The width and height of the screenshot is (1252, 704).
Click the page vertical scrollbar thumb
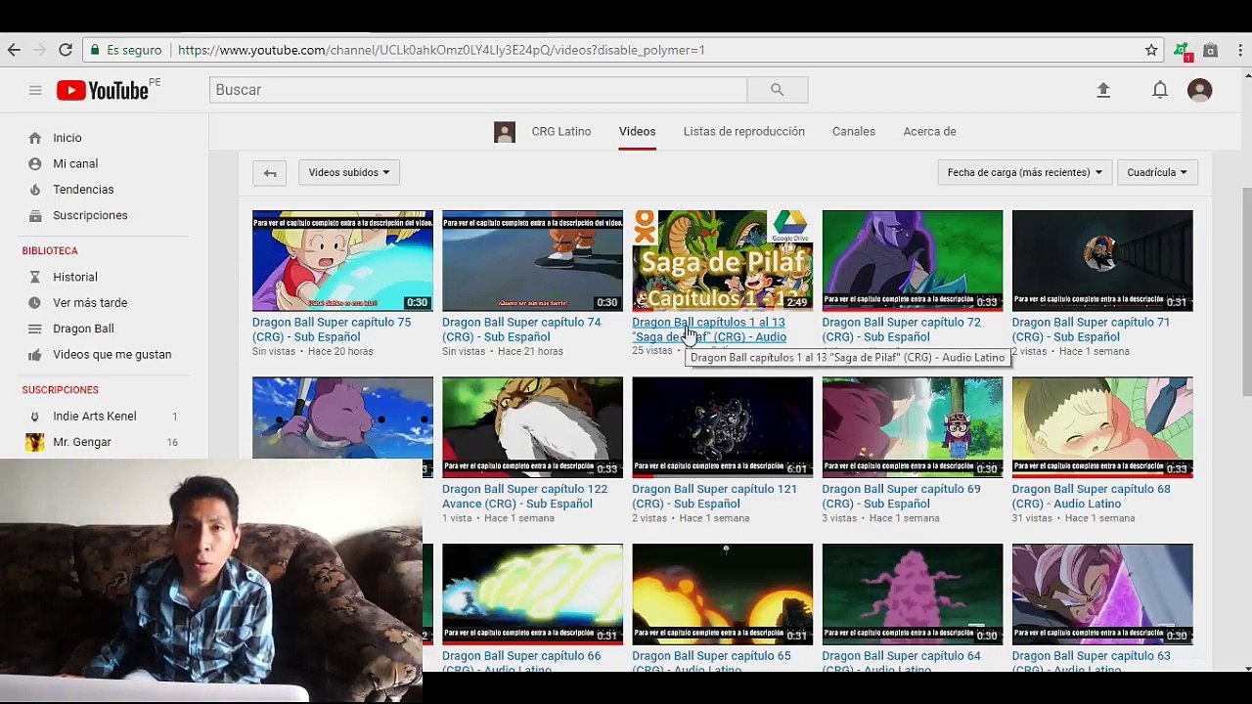[x=1246, y=292]
